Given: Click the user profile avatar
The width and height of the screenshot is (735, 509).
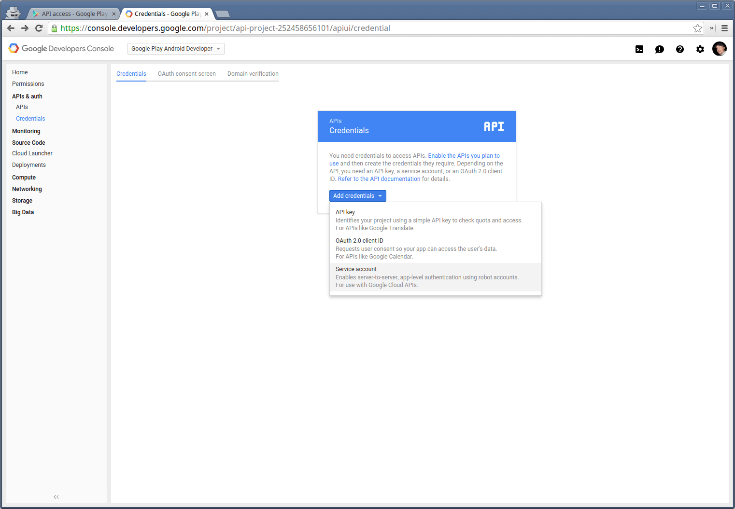Looking at the screenshot, I should (x=719, y=49).
